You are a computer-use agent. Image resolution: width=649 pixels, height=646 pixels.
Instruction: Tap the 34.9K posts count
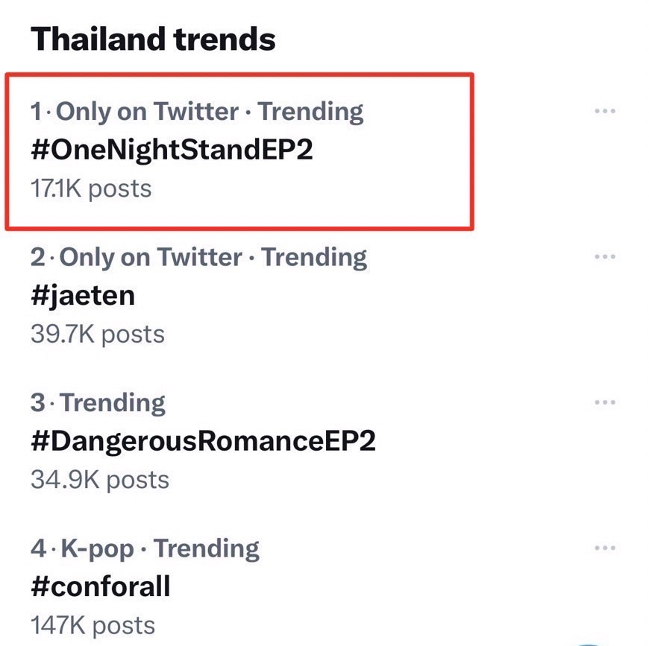tap(99, 479)
